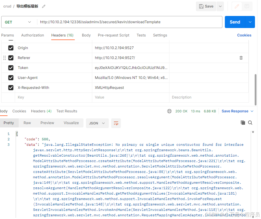Open the search icon in response pane

tap(251, 123)
